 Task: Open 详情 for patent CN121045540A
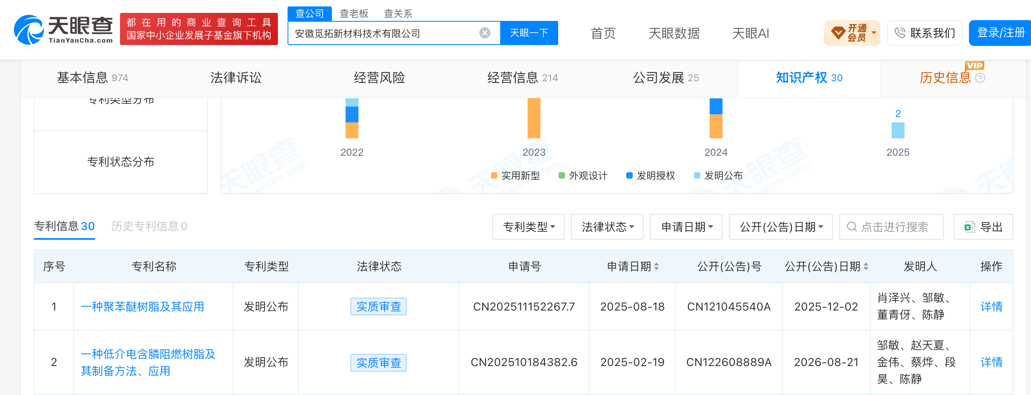point(992,307)
